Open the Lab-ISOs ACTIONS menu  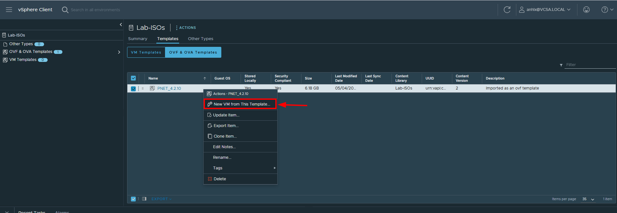tap(186, 28)
